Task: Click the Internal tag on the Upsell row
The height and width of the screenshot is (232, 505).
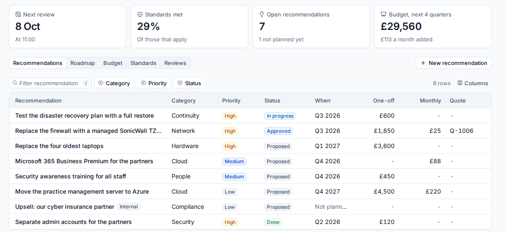Action: tap(129, 207)
